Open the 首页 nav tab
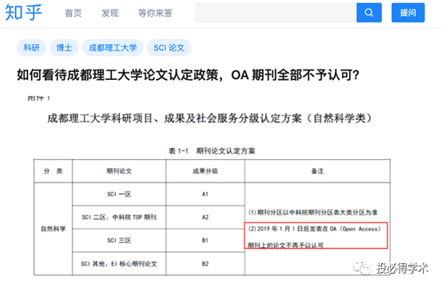 [74, 13]
